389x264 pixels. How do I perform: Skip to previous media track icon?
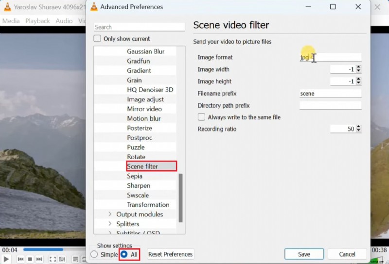pos(21,259)
